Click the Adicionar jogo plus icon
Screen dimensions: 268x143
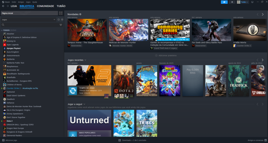[3, 140]
